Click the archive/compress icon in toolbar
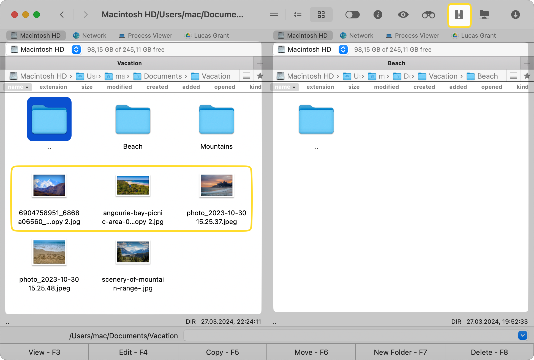 pos(459,15)
